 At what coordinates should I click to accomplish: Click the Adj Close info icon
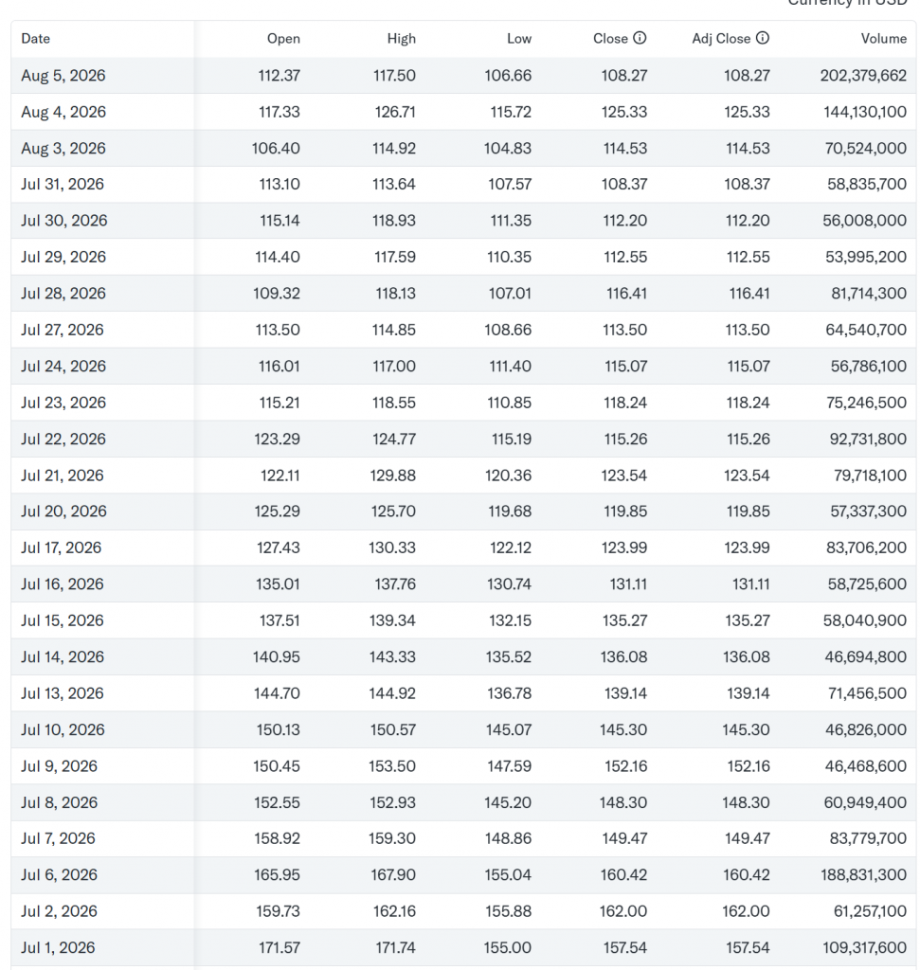point(763,38)
